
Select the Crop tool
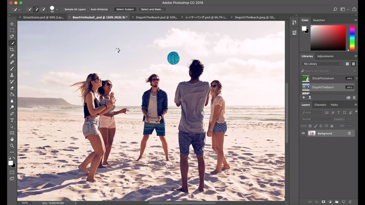click(x=12, y=49)
